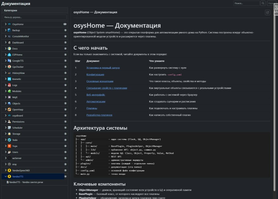Viewport: 278px width, 199px height.
Task: Click the Permissions icon
Action: [x=9, y=122]
